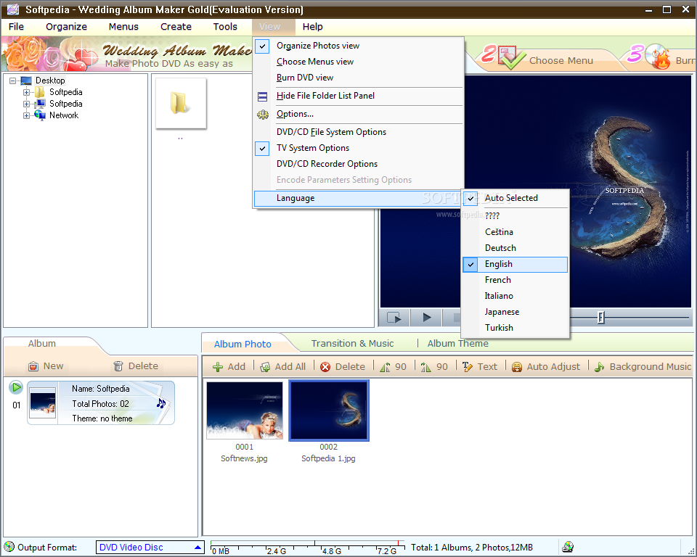Switch to Album Theme tab

458,343
